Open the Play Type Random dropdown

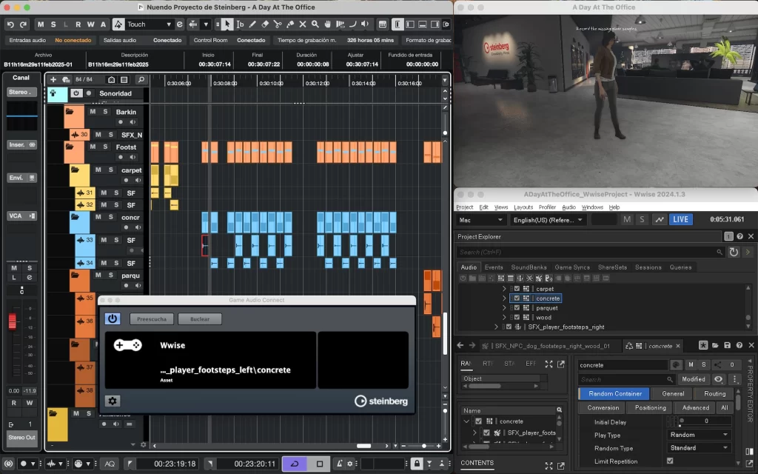pos(699,435)
